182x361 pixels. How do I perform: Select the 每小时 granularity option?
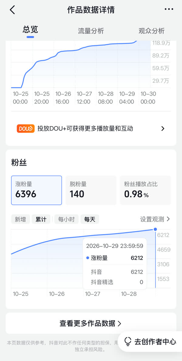click(66, 219)
